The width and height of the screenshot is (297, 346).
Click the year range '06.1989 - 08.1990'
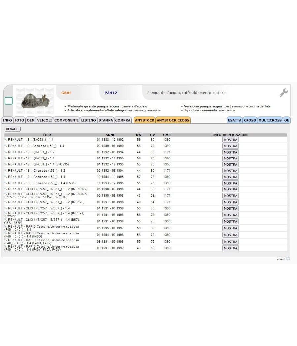(110, 146)
